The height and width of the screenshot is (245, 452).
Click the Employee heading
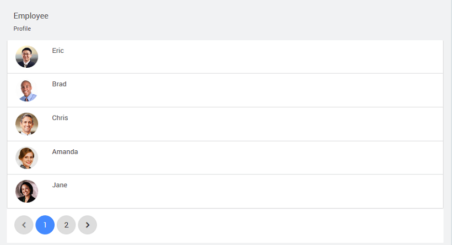[31, 16]
